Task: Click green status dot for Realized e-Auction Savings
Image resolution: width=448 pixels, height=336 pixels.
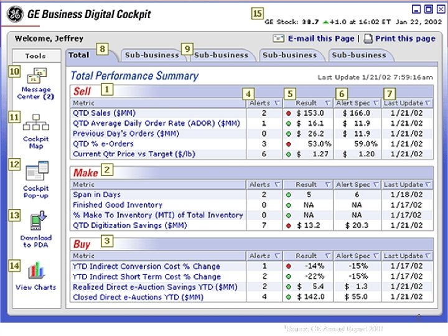Action: (289, 287)
